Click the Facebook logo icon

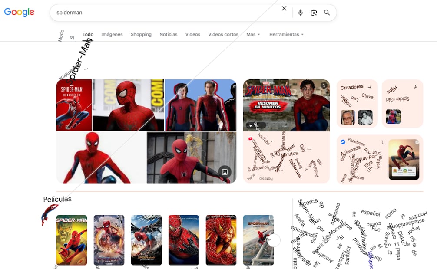click(x=343, y=142)
